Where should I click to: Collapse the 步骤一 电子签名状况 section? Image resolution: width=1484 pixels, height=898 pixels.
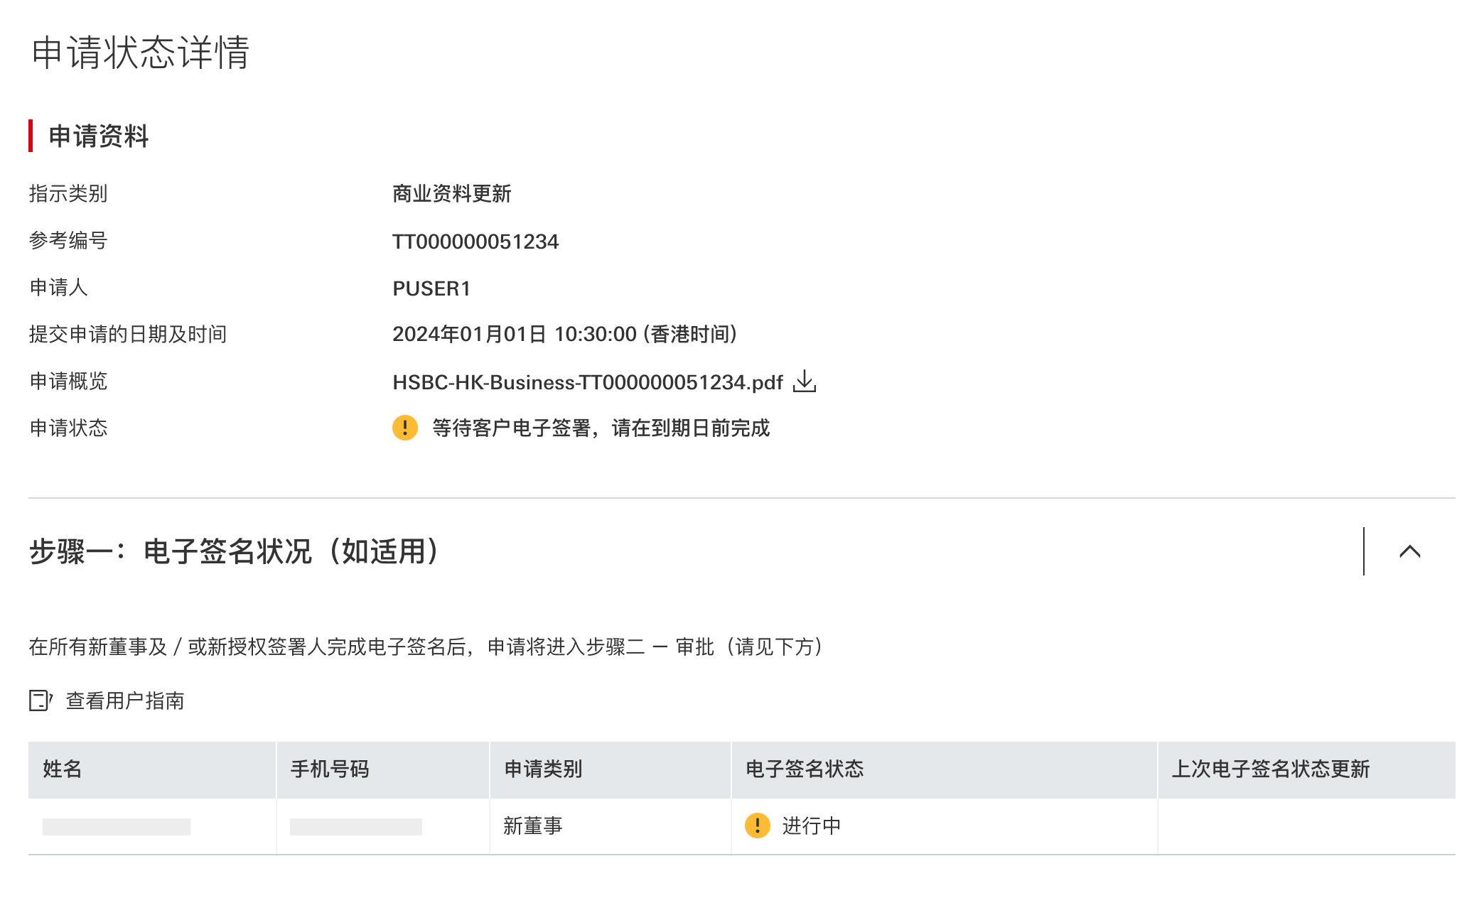1410,551
